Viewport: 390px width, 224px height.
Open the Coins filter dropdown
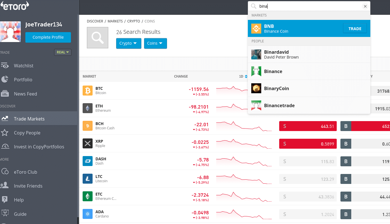tap(155, 43)
